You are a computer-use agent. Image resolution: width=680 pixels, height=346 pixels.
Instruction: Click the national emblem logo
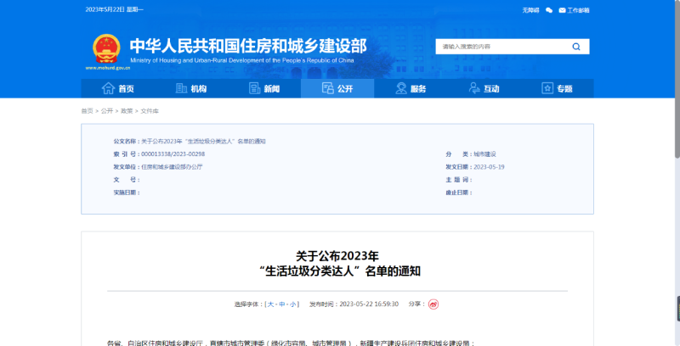107,48
